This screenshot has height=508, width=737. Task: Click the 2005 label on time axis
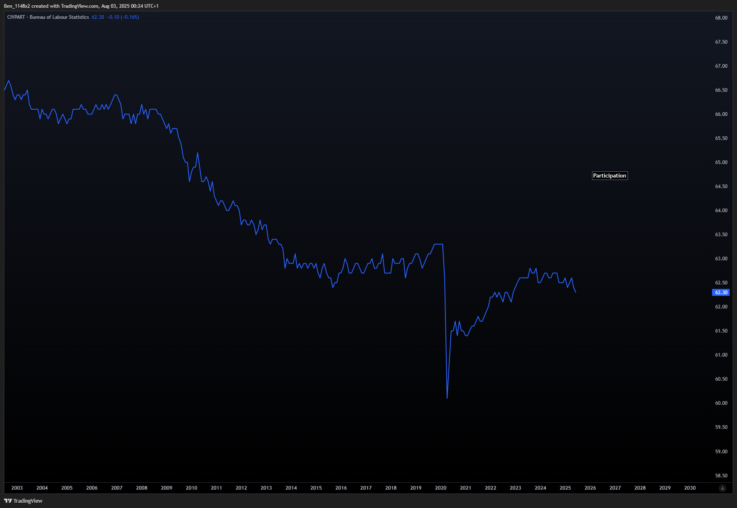tap(67, 488)
